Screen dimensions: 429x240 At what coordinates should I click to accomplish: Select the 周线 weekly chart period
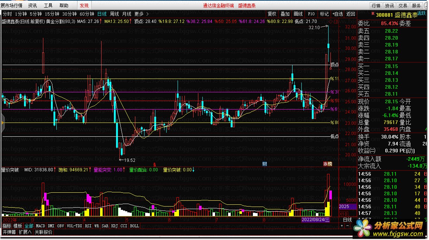click(114, 14)
